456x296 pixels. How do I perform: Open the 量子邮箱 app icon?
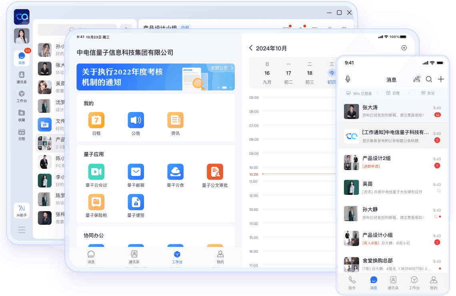click(136, 172)
